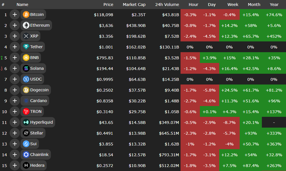
Task: Click the TRON logo icon
Action: (x=26, y=111)
